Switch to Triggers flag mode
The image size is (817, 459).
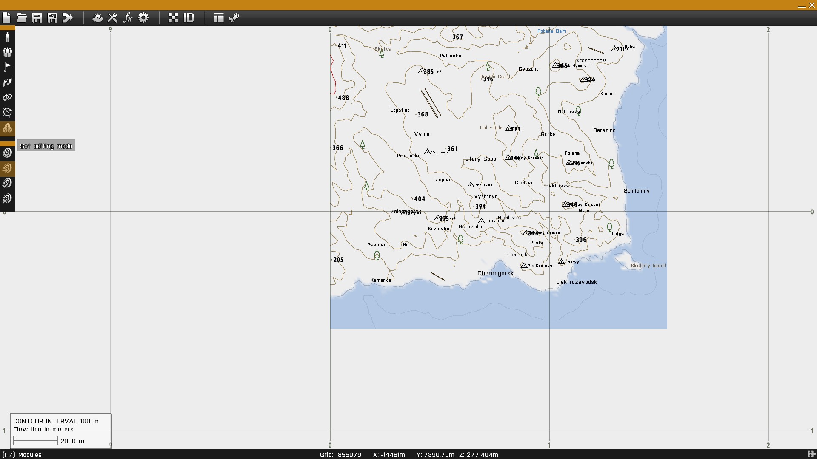(7, 67)
